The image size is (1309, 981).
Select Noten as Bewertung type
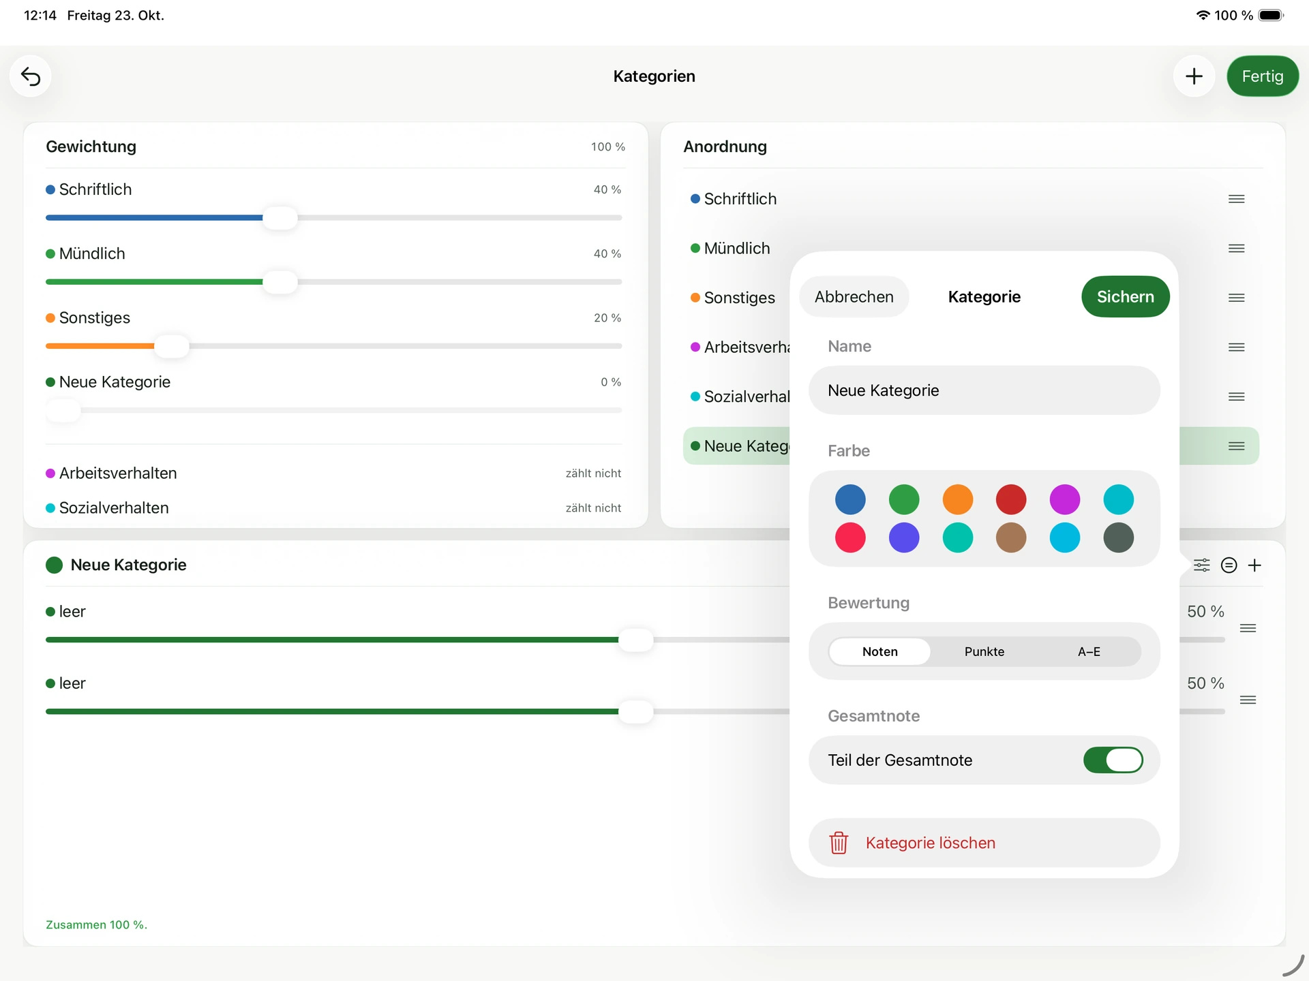(879, 651)
